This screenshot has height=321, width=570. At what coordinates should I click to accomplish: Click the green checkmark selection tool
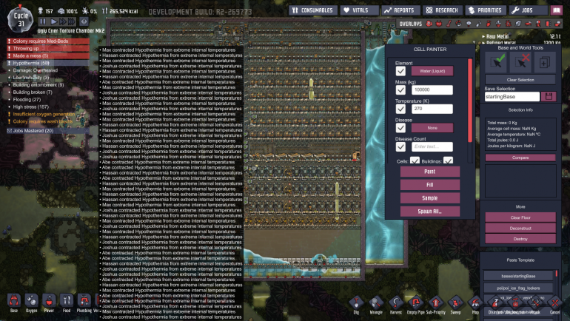[500, 62]
